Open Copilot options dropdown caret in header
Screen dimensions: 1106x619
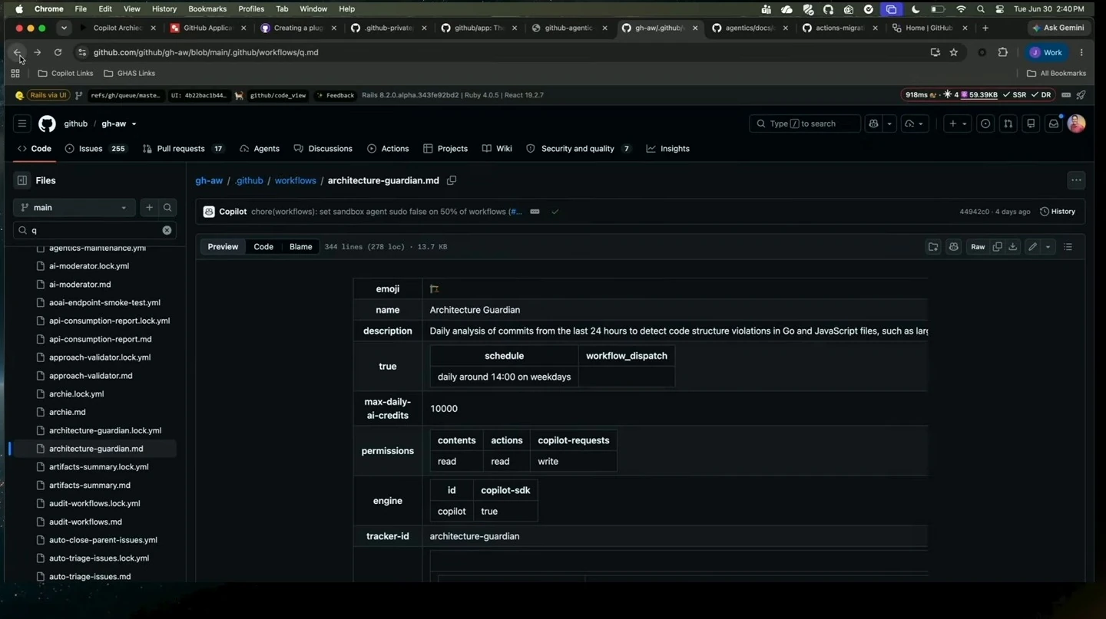tap(889, 123)
